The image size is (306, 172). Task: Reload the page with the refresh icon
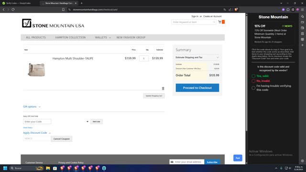[13, 10]
